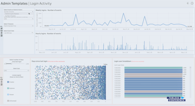Click the Login user breakdown scrollbar thumb
Image resolution: width=195 pixels, height=106 pixels.
coord(190,67)
